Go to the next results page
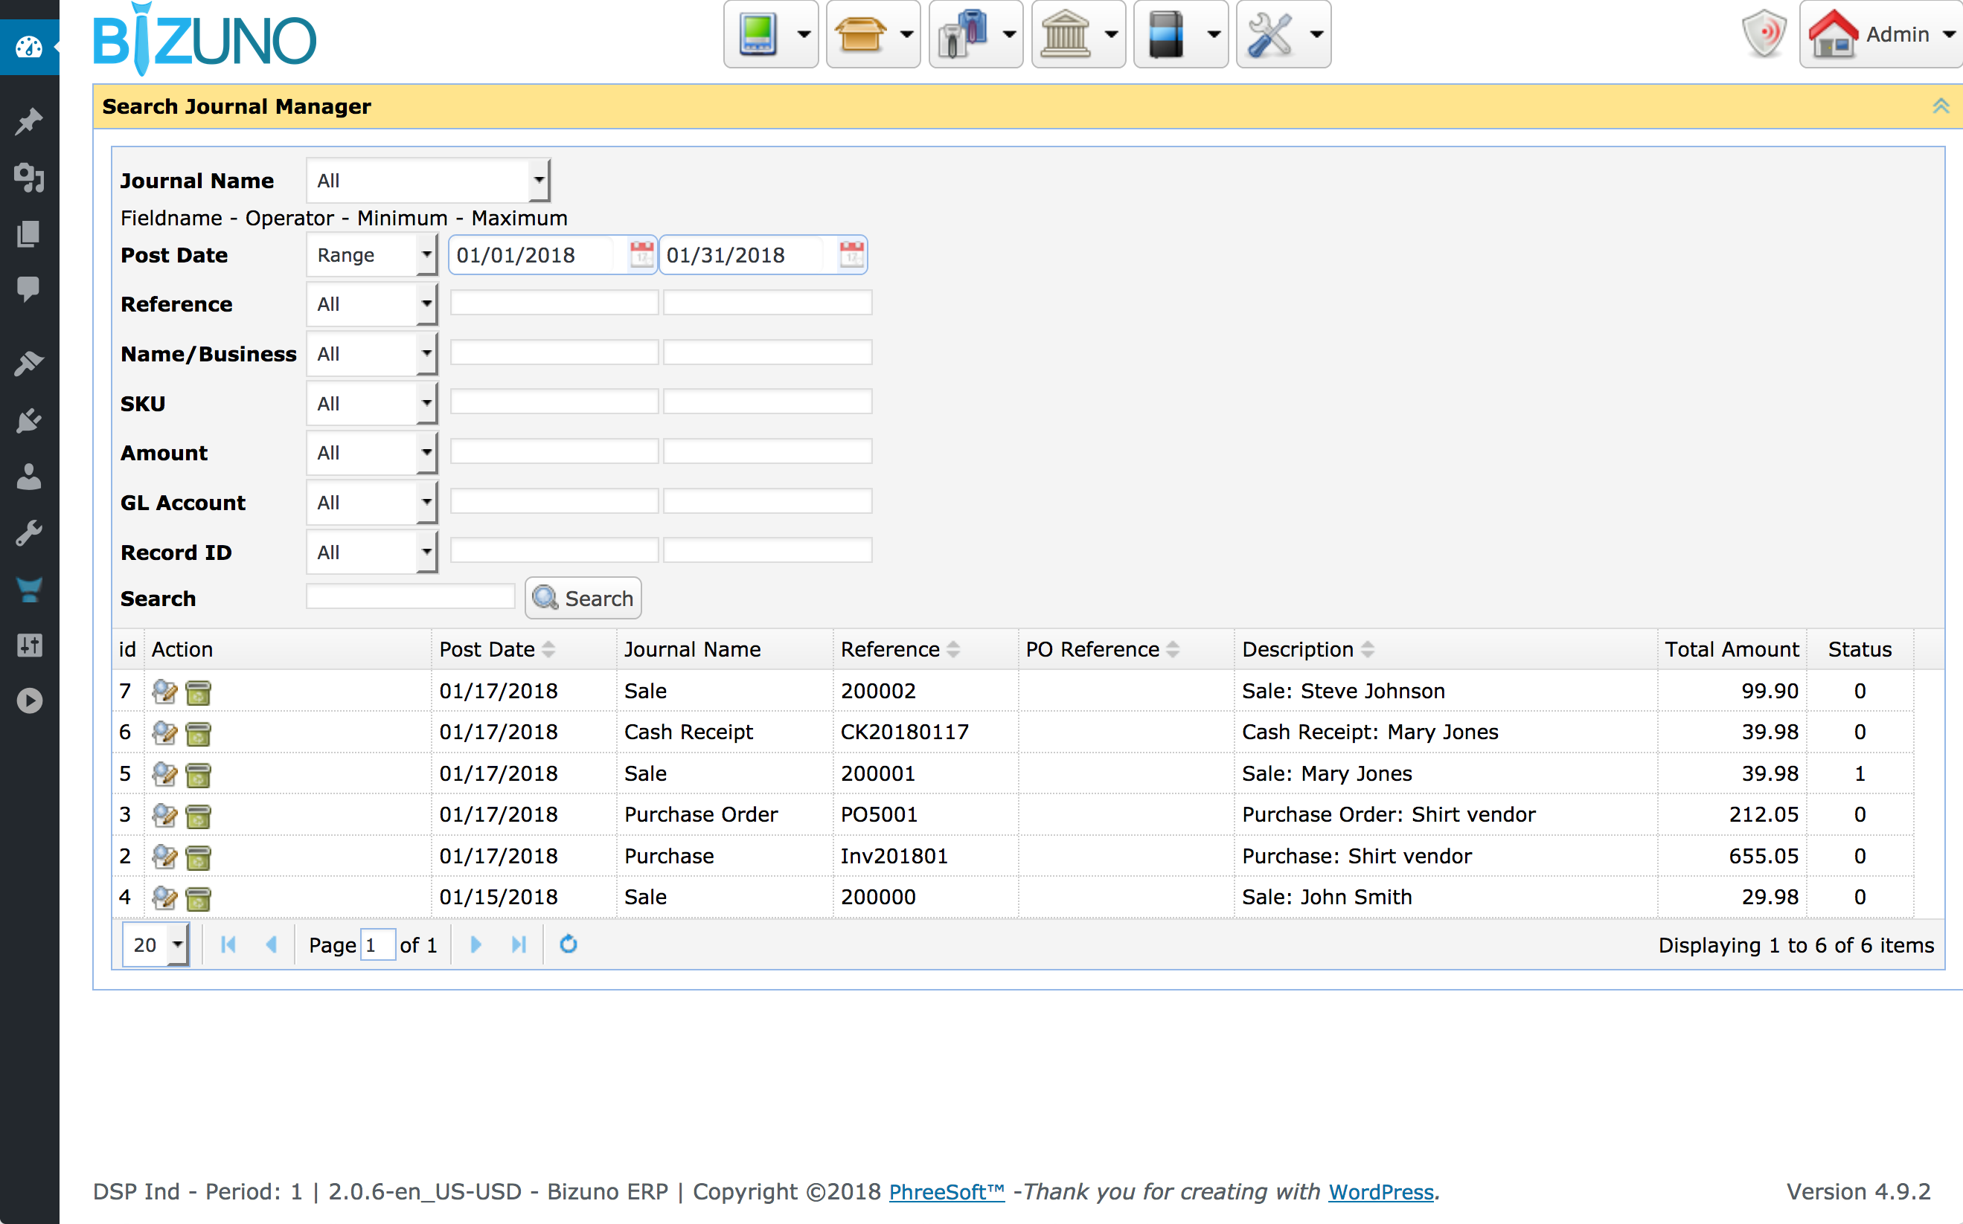This screenshot has width=1963, height=1224. tap(476, 944)
